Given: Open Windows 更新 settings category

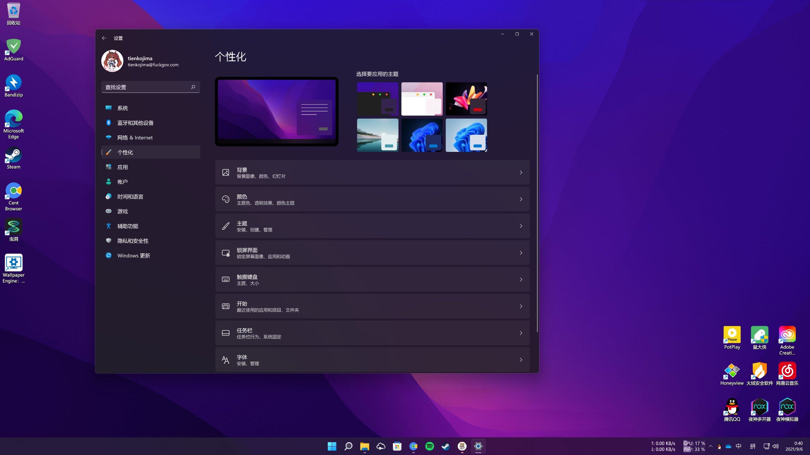Looking at the screenshot, I should pyautogui.click(x=150, y=256).
